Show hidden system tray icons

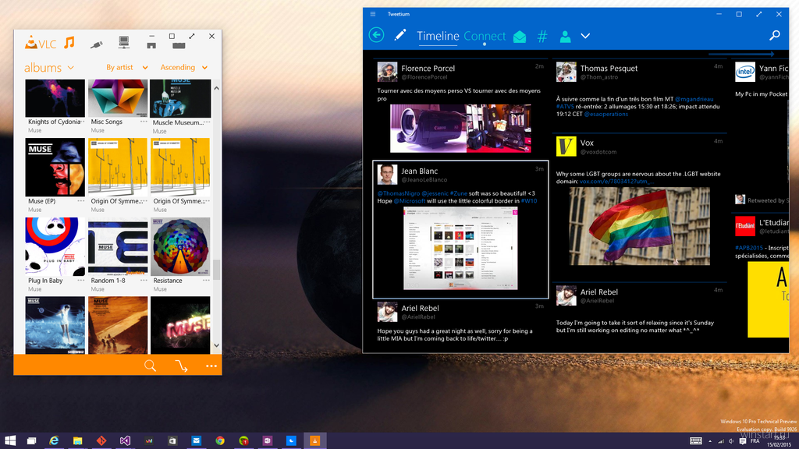pyautogui.click(x=710, y=441)
